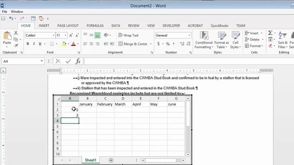Activate the Format Painter brush
Image resolution: width=294 pixels, height=165 pixels.
[x=16, y=45]
